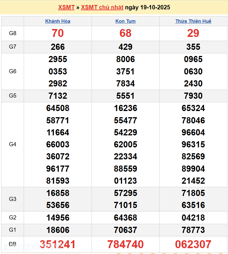Click Kon Tum special prize 784740
The width and height of the screenshot is (228, 254).
pyautogui.click(x=125, y=244)
